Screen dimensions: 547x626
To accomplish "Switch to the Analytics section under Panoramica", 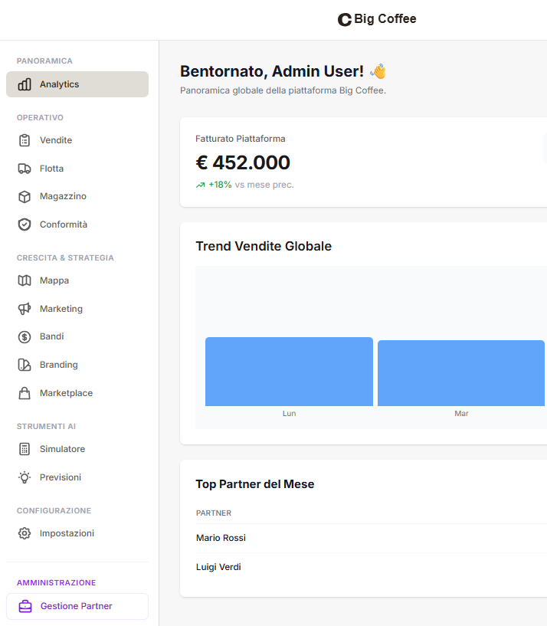I will (x=59, y=84).
